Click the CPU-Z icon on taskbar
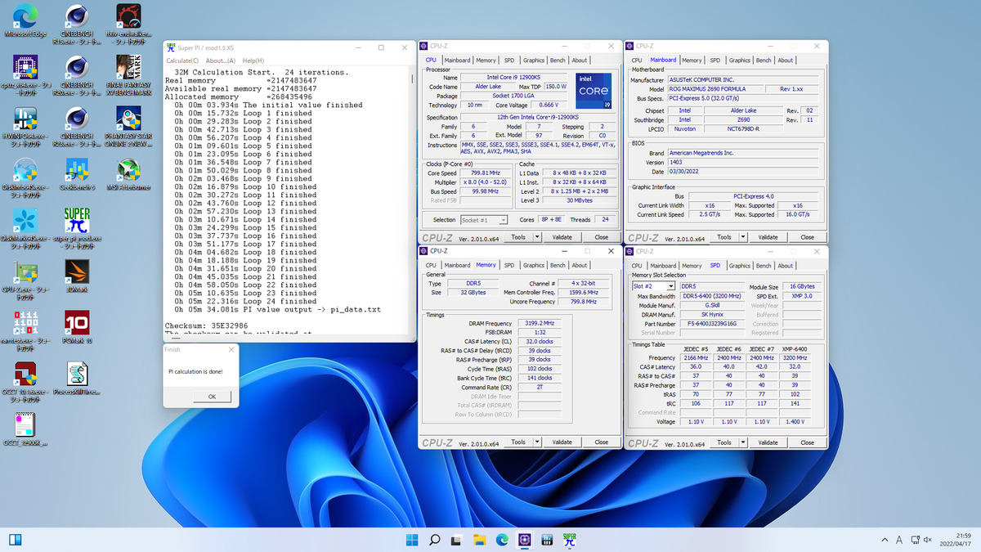 (x=525, y=540)
